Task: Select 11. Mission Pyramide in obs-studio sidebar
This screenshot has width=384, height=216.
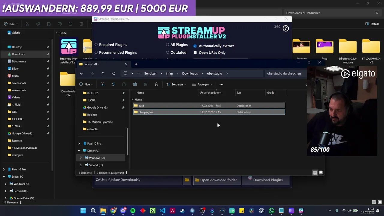Action: pos(100,122)
